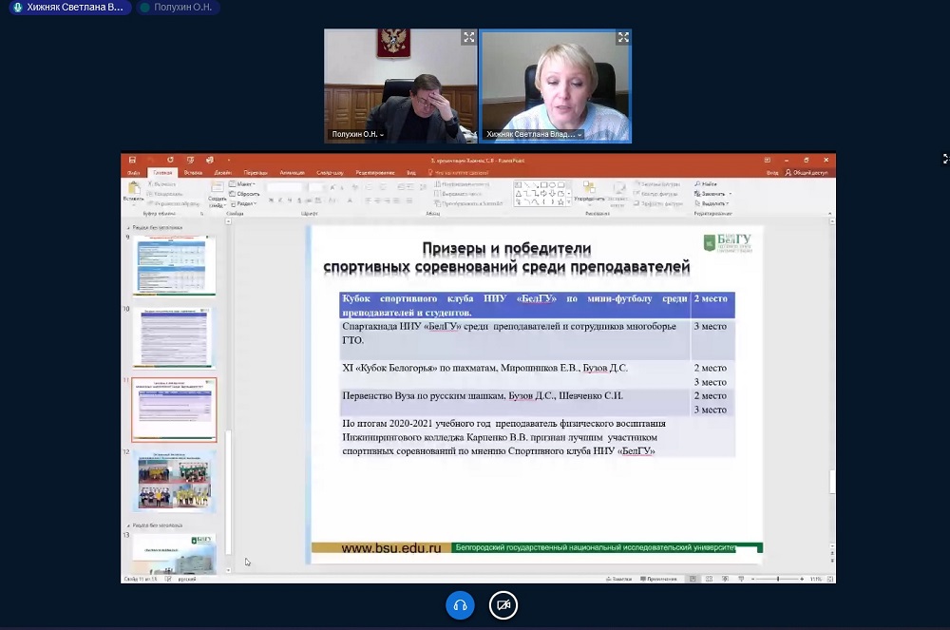The image size is (950, 630).
Task: Open the Вставка ribbon tab
Action: click(x=193, y=173)
